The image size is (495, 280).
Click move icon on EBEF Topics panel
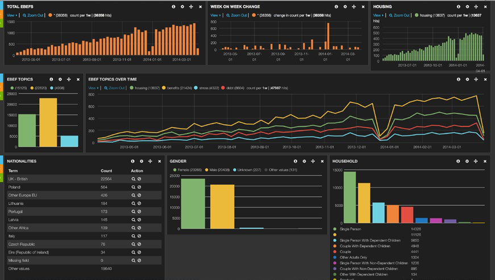point(69,79)
